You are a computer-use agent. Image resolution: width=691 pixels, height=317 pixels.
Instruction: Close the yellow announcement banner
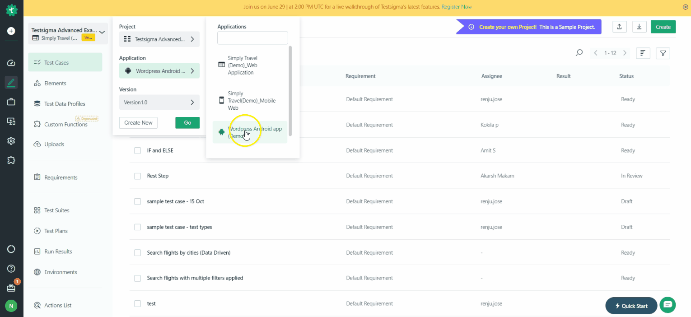(686, 7)
